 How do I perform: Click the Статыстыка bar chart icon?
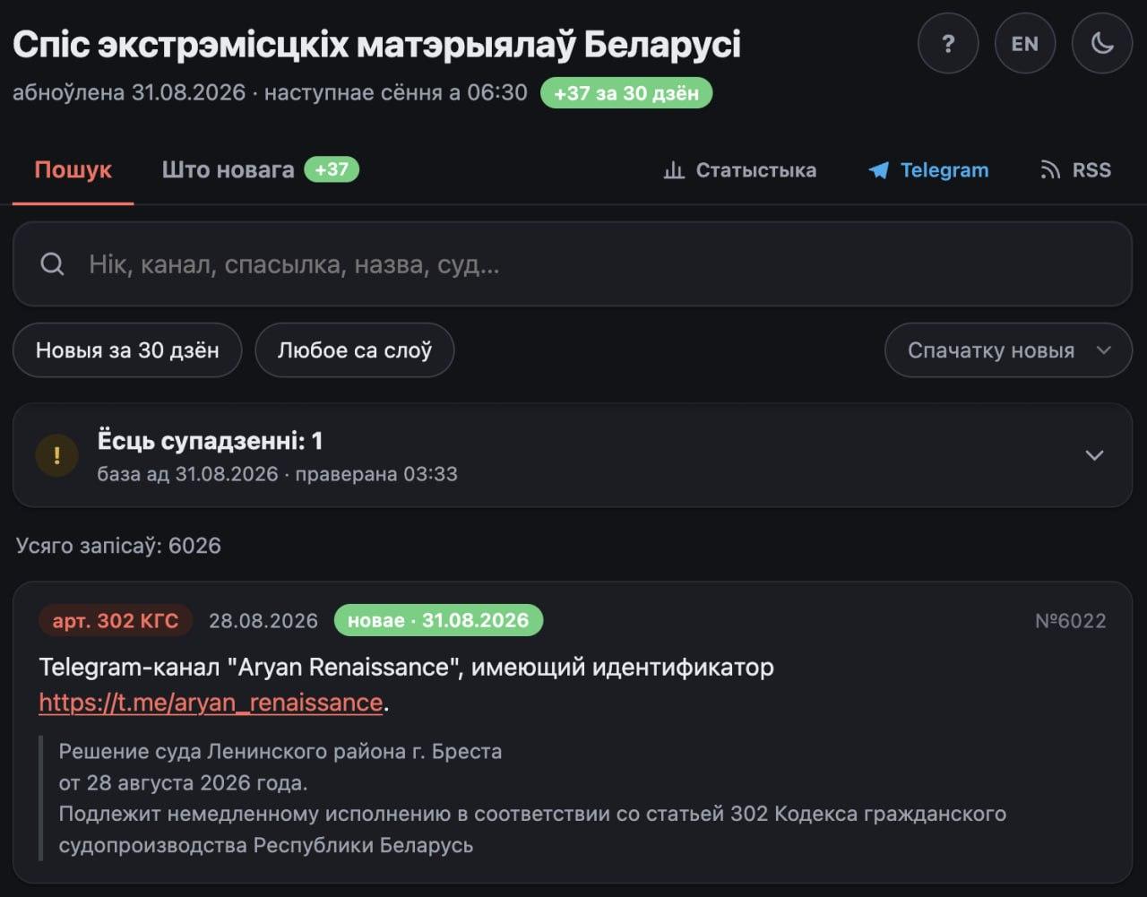pyautogui.click(x=674, y=170)
